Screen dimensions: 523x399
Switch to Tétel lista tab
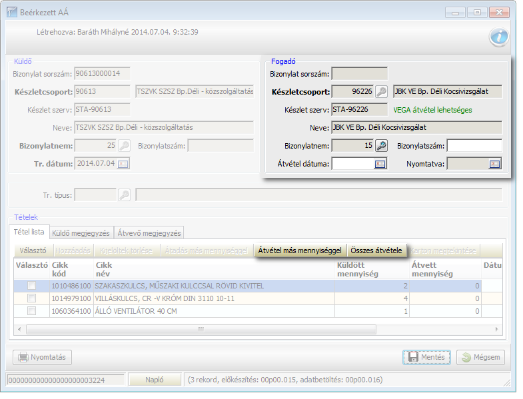29,232
